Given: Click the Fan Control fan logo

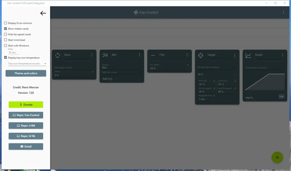Looking at the screenshot, I should (x=136, y=12).
